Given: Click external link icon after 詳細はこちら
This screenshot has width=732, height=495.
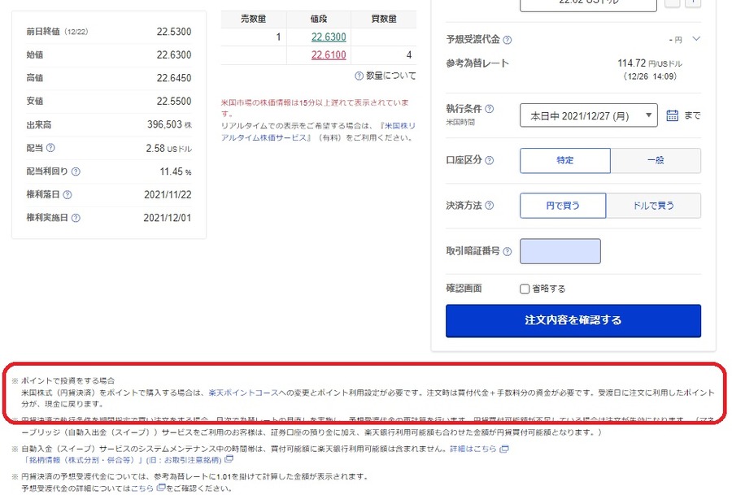Looking at the screenshot, I should (503, 449).
